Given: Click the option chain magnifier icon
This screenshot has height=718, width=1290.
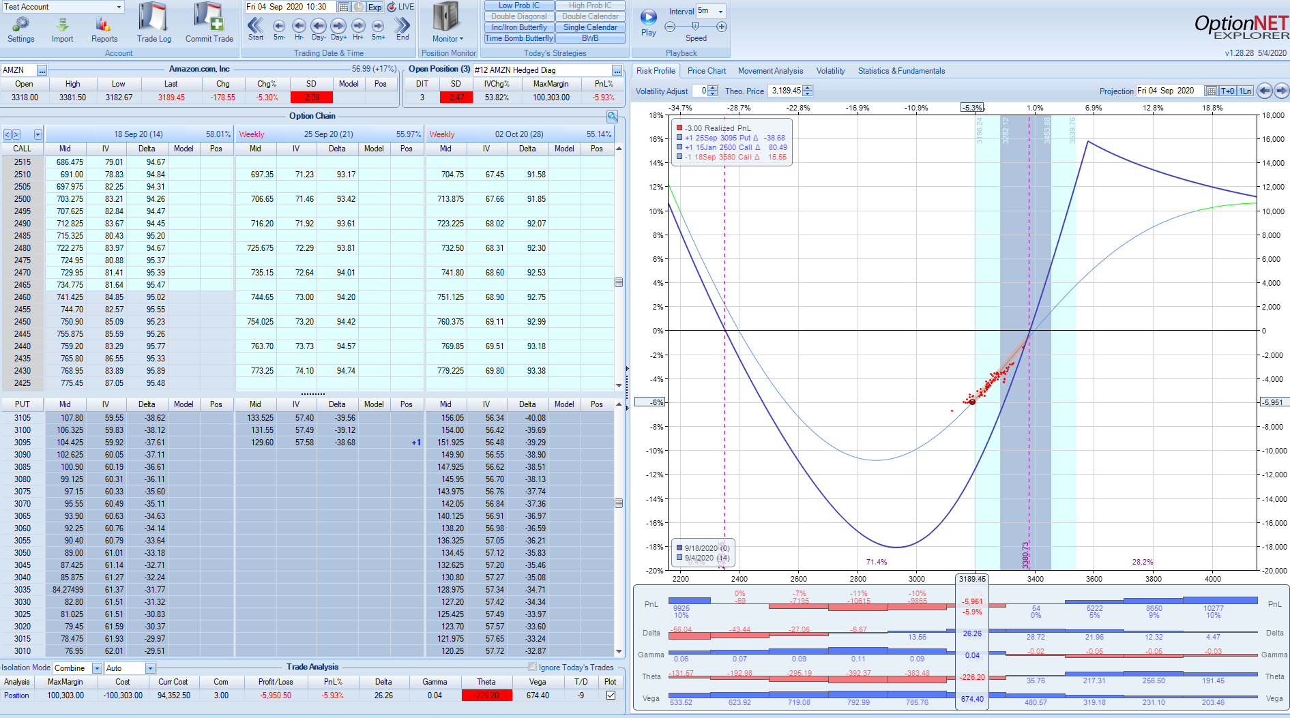Looking at the screenshot, I should (612, 116).
